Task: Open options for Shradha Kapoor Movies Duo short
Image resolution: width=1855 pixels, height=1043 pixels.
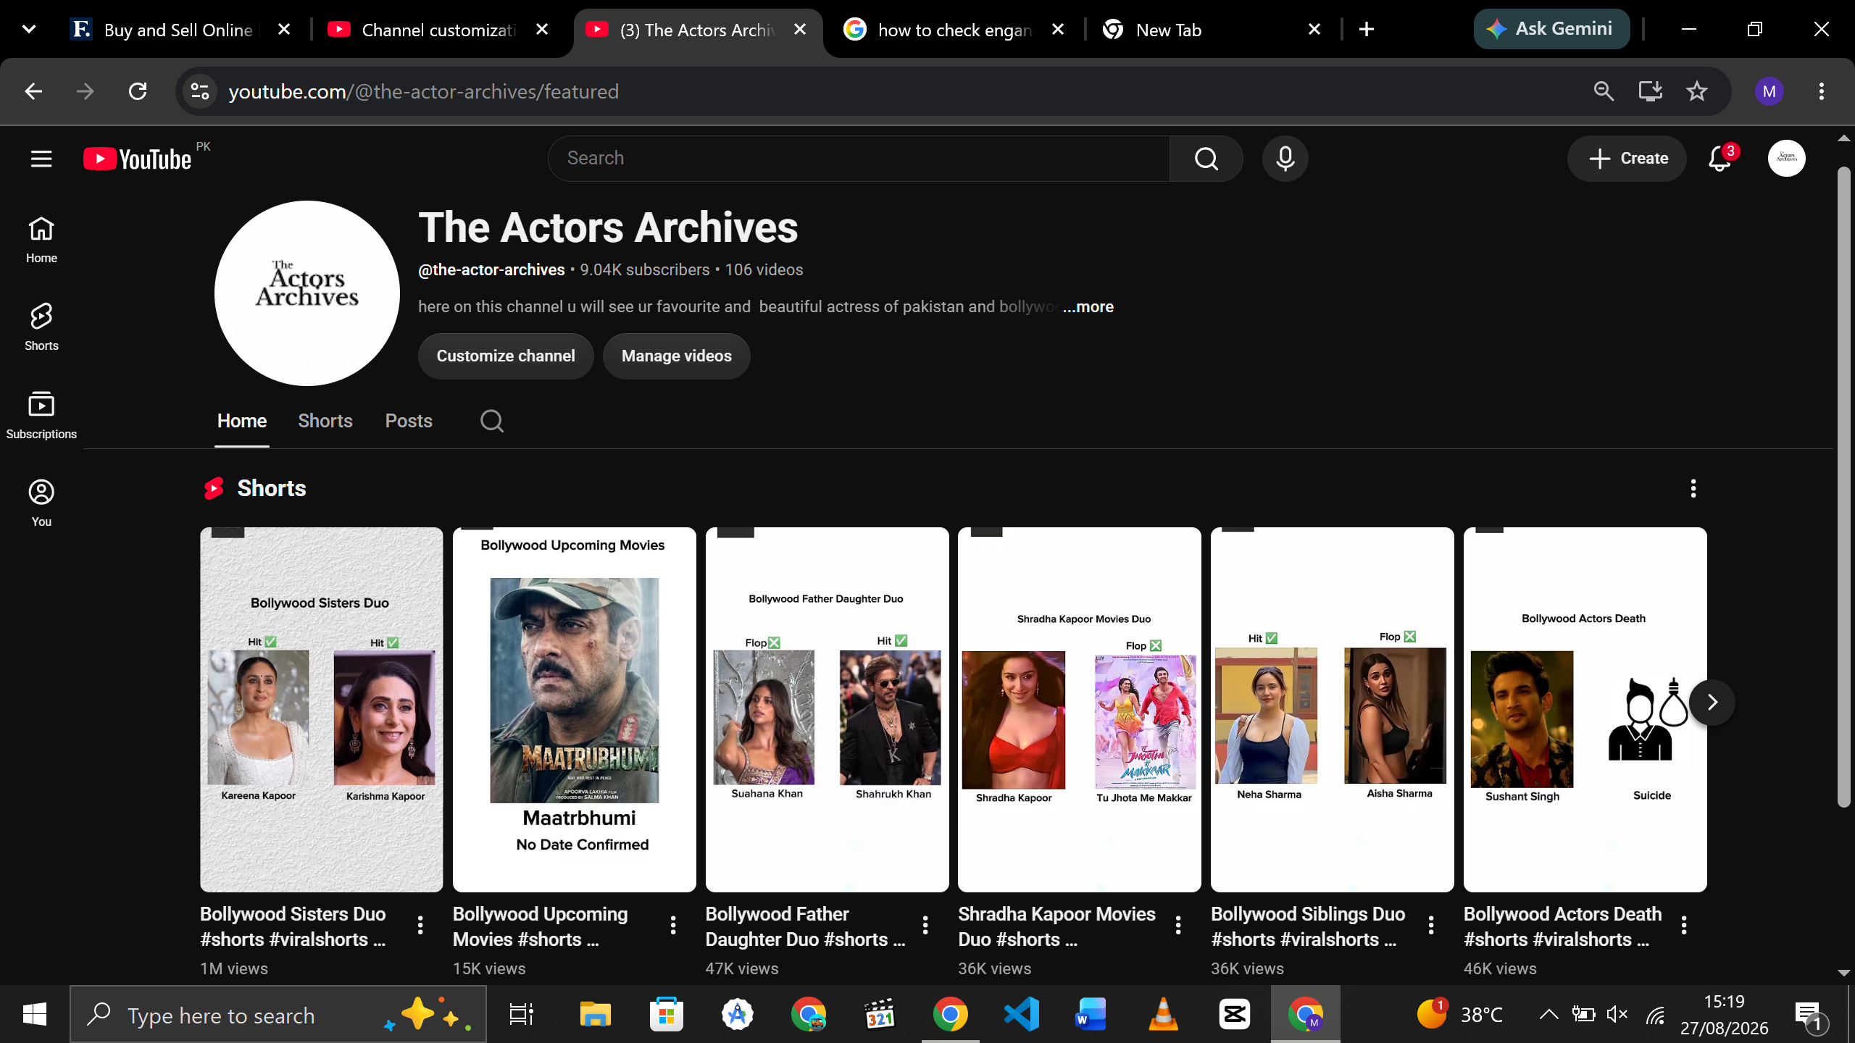Action: click(1178, 925)
